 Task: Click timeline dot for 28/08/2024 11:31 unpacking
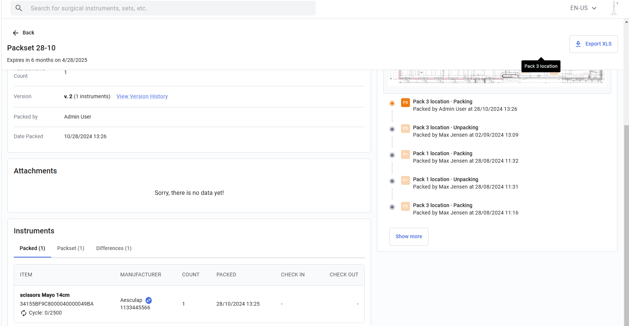pos(392,181)
